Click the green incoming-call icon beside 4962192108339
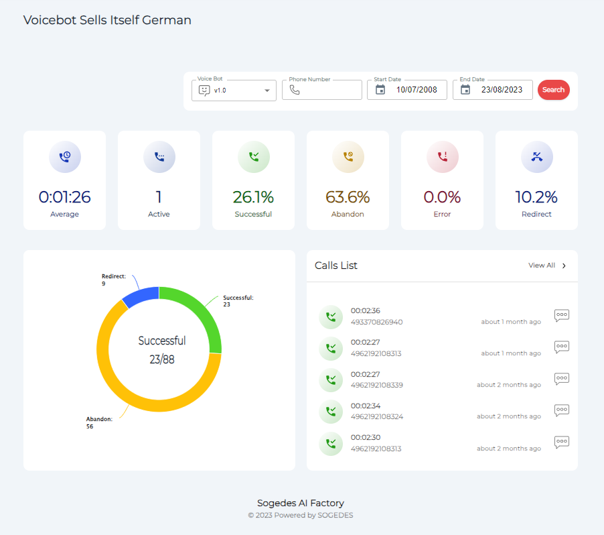604x535 pixels. point(331,380)
